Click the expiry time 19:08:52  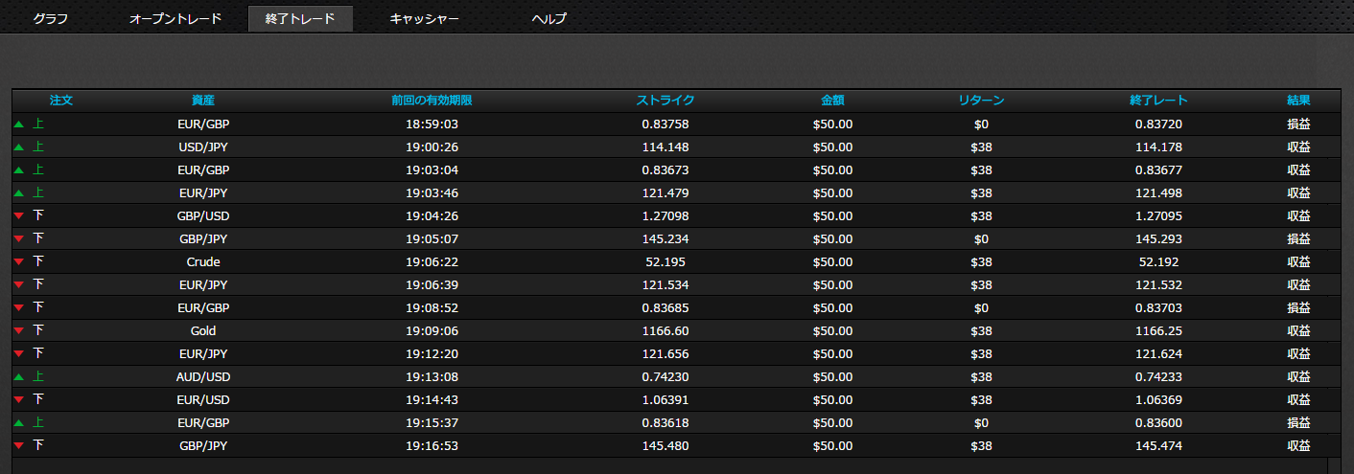coord(432,308)
